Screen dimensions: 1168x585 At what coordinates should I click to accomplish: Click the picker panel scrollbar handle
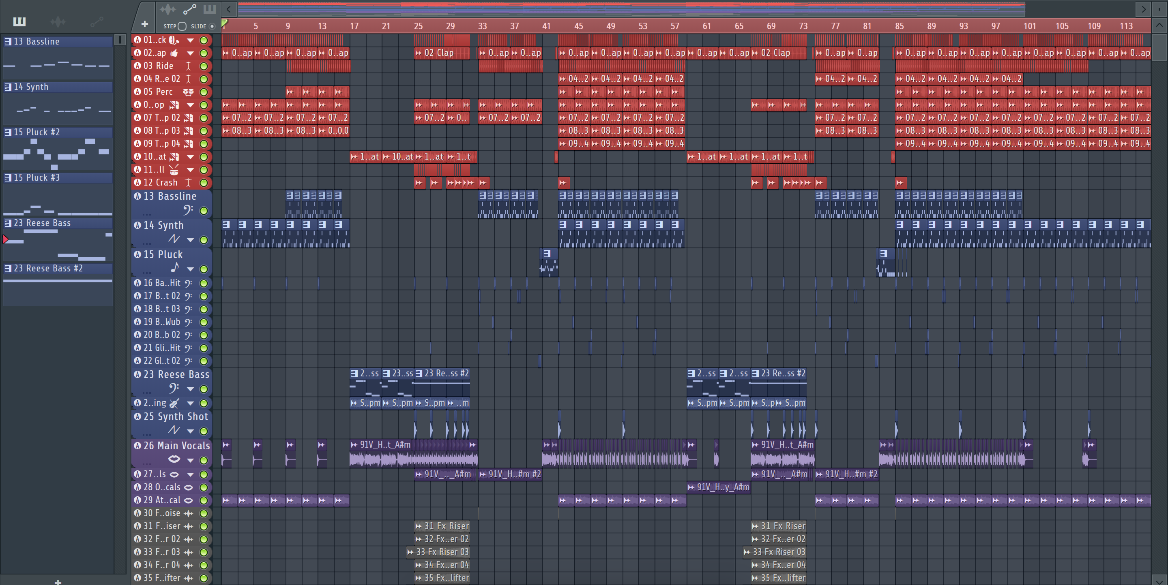point(120,40)
